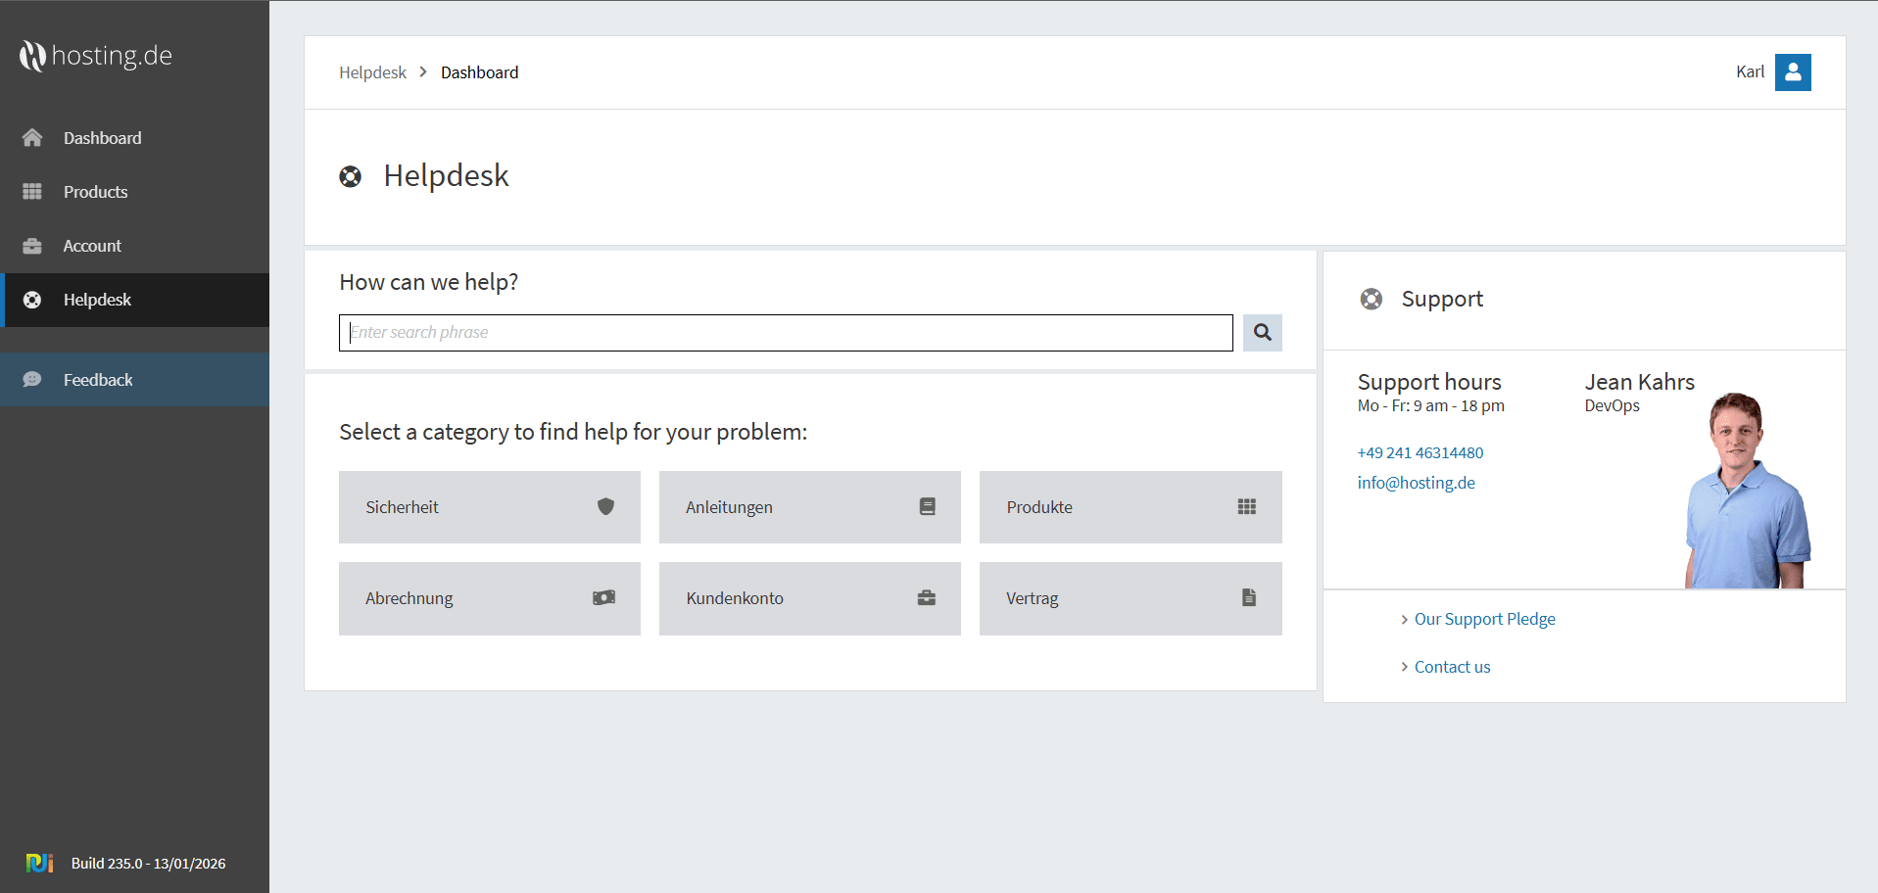Click the Build 235.0 version text
Viewport: 1878px width, 893px height.
point(148,864)
